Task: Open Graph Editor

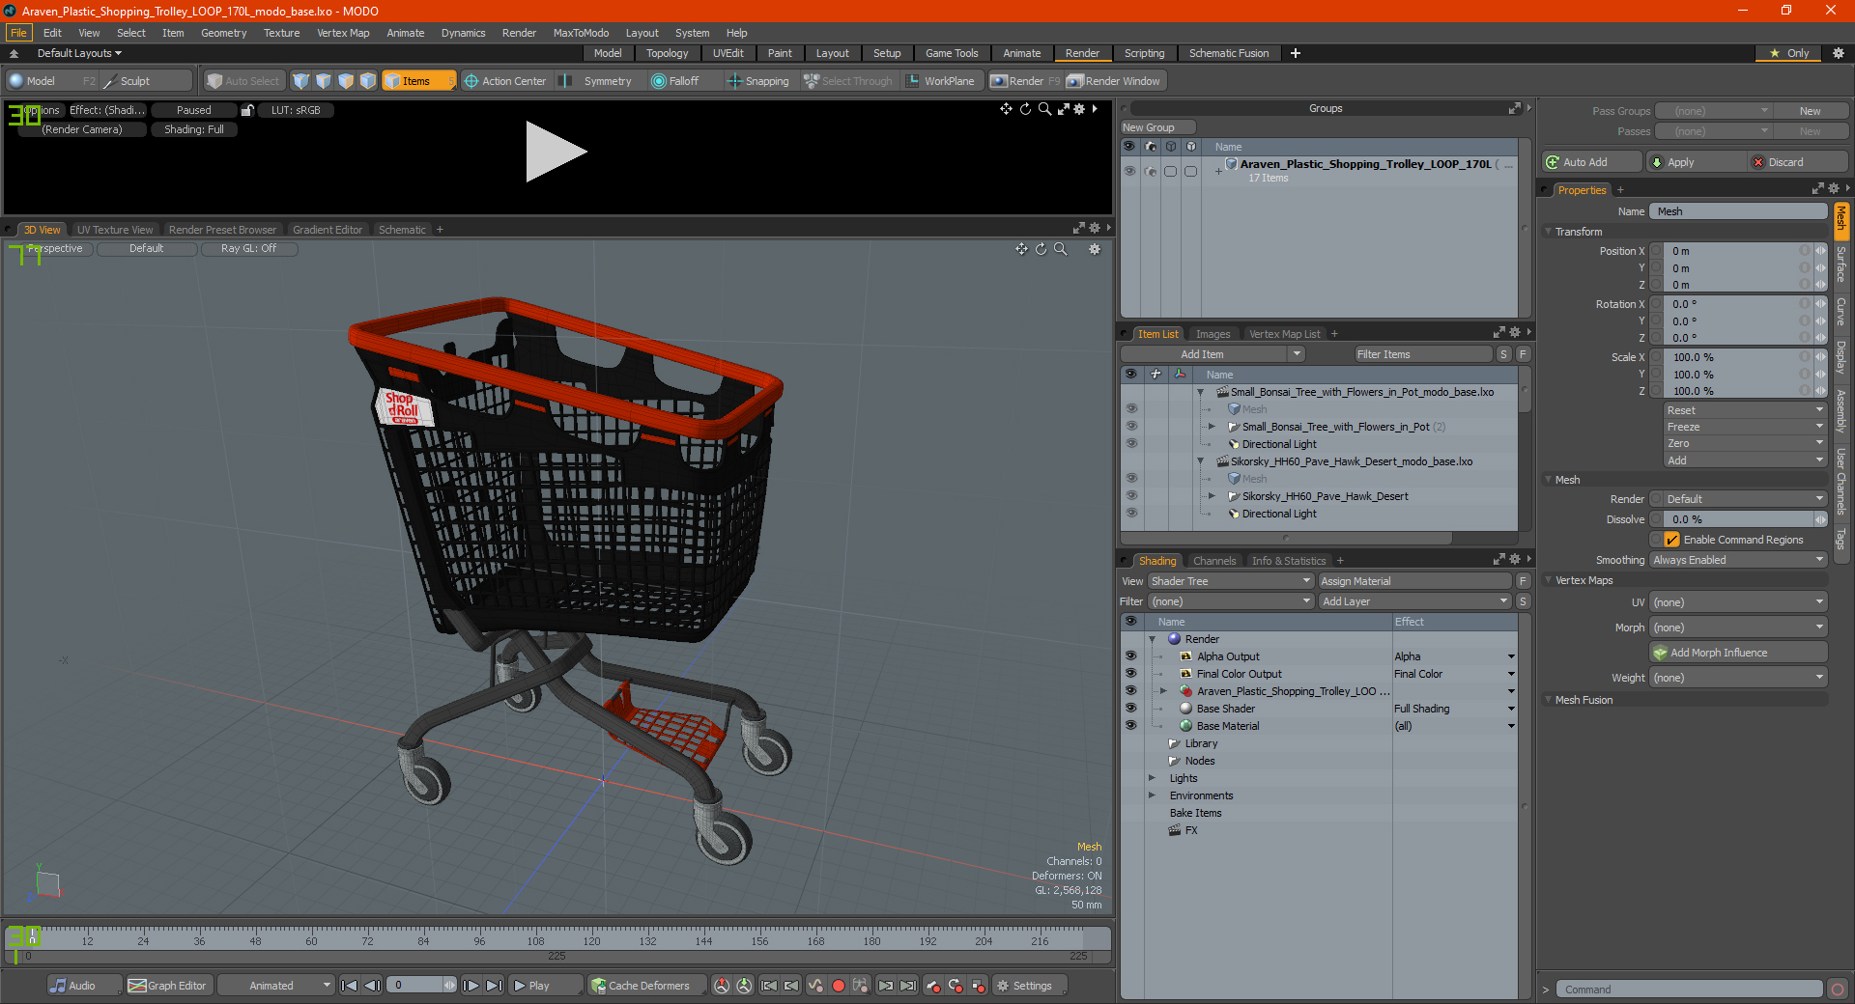Action: pos(167,986)
